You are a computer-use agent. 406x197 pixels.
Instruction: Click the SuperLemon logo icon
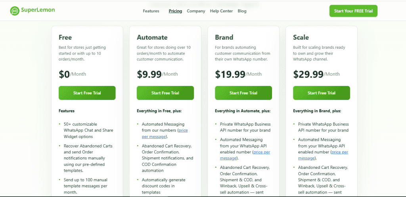click(x=15, y=11)
